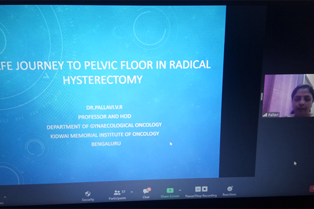Viewport: 314px width, 209px height.
Task: Expand the arrow beside Share Screen
Action: (x=180, y=190)
